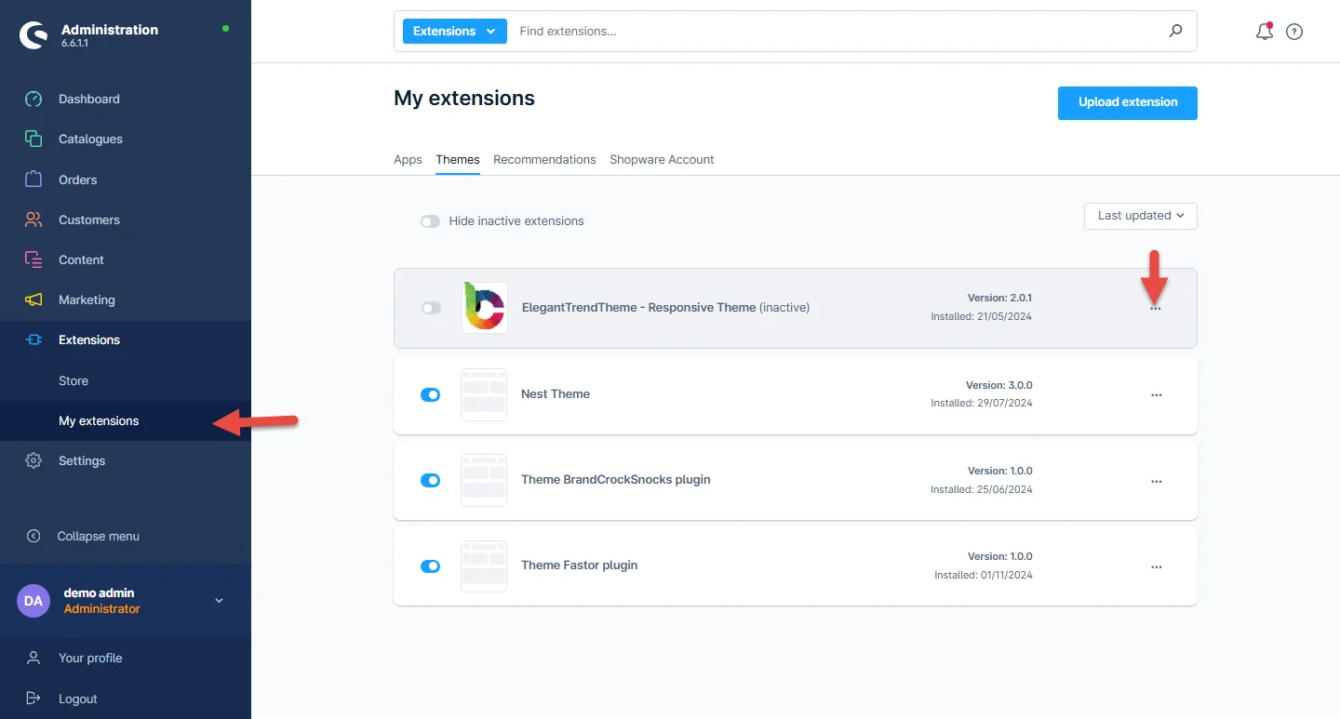
Task: Toggle the Hide inactive extensions switch
Action: click(430, 221)
